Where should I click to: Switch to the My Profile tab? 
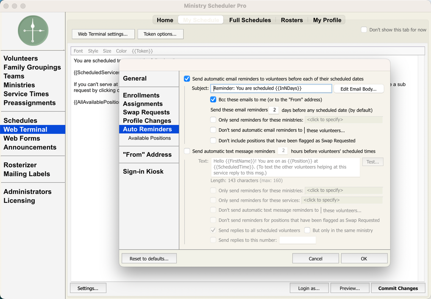(x=327, y=20)
